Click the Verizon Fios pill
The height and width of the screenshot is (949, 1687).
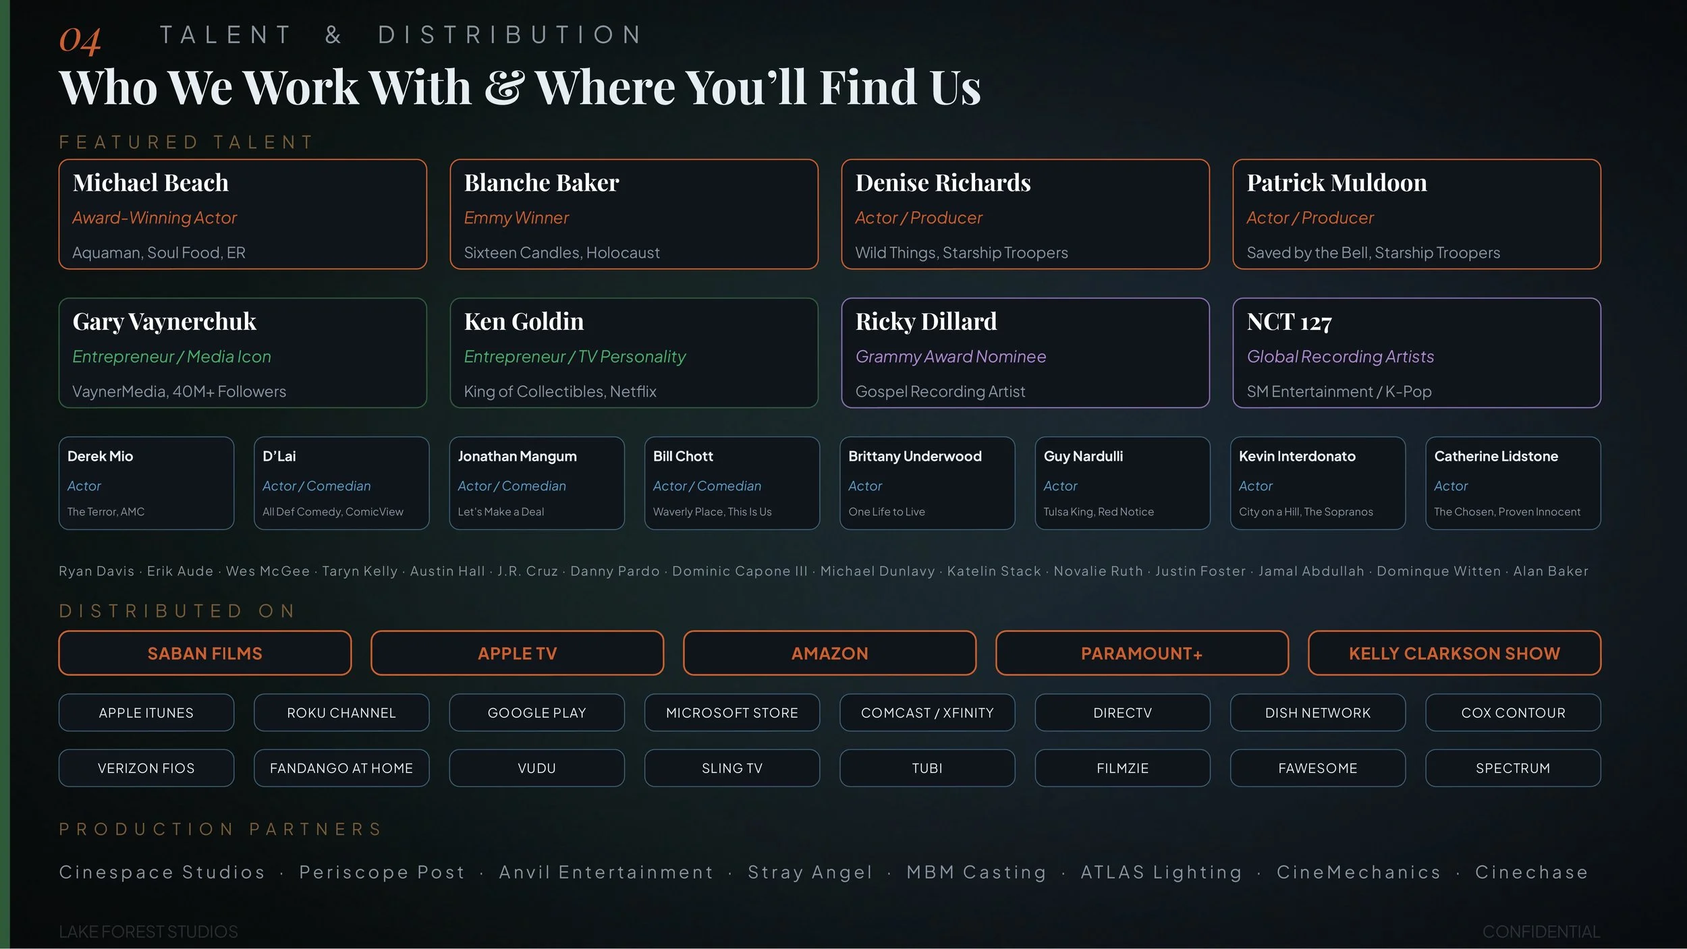coord(146,768)
